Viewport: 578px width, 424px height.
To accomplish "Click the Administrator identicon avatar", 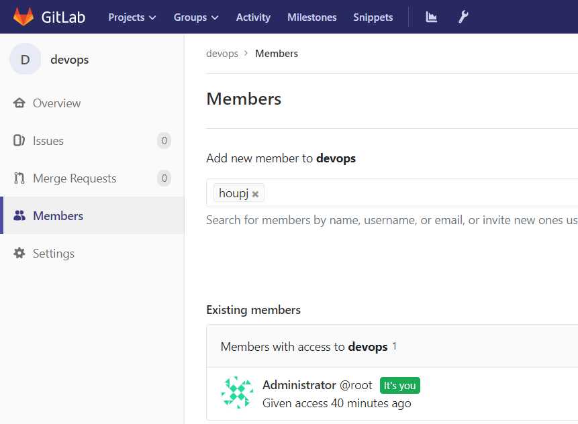I will coord(238,392).
